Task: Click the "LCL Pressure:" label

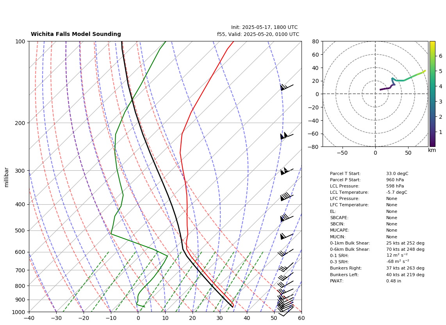Action: pos(344,186)
